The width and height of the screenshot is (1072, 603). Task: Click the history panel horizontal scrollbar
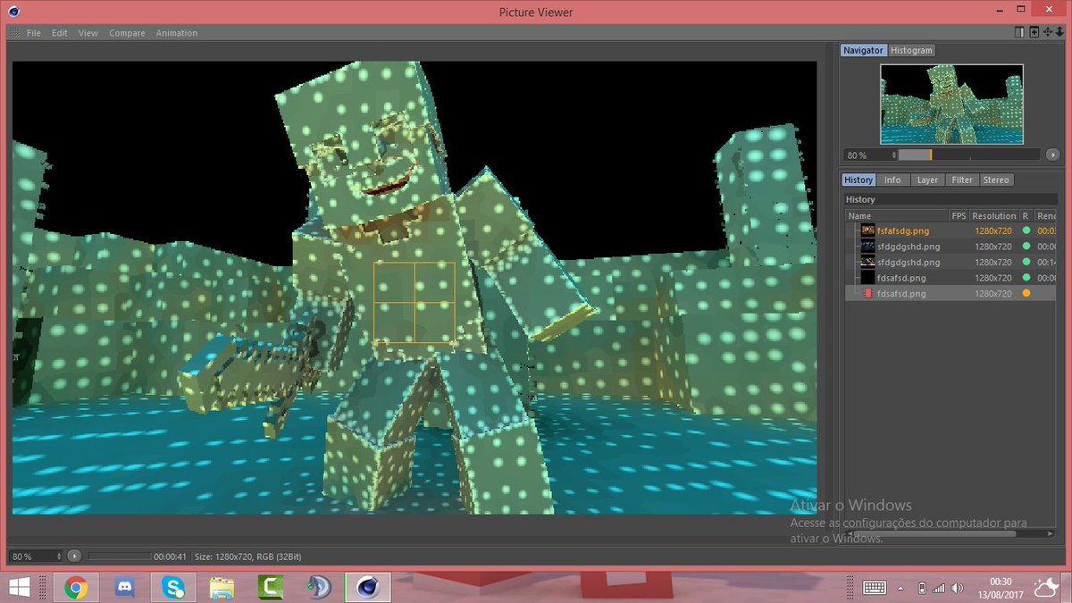point(934,534)
